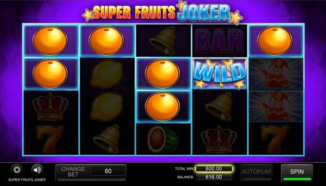Click the top orange on reel five
326x186 pixels.
275,41
